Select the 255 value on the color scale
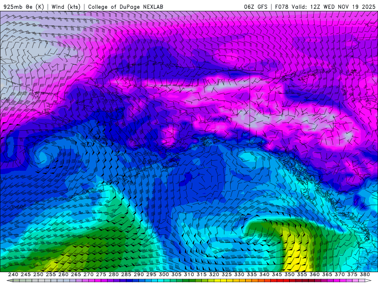Screen dimensions: 378x283 [x=51, y=275]
